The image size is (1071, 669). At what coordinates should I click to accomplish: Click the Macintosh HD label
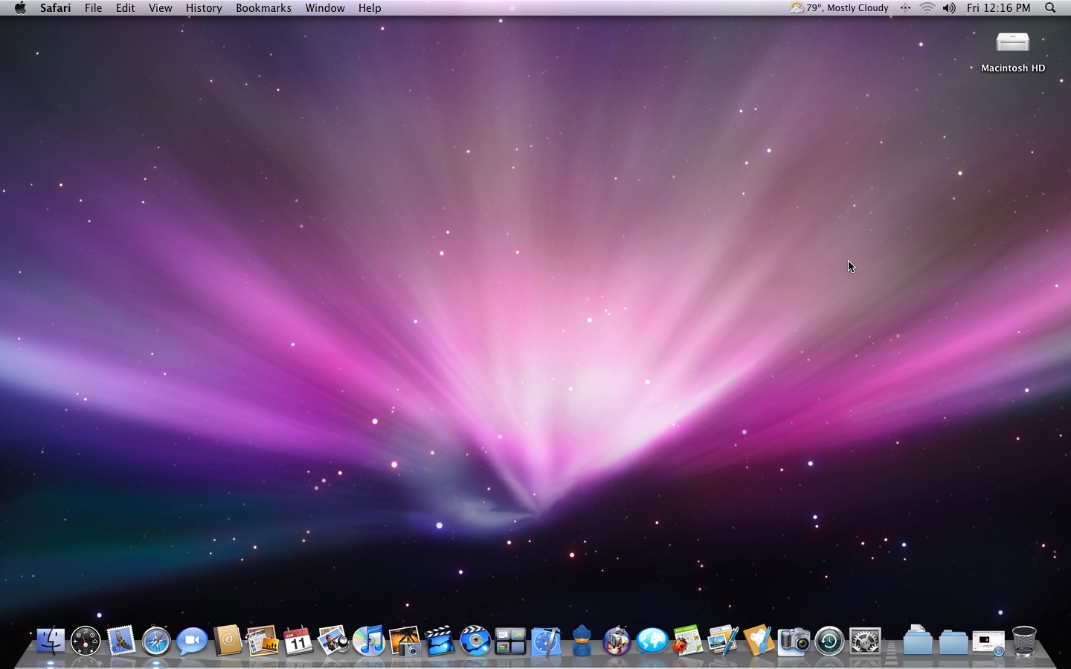coord(1013,68)
